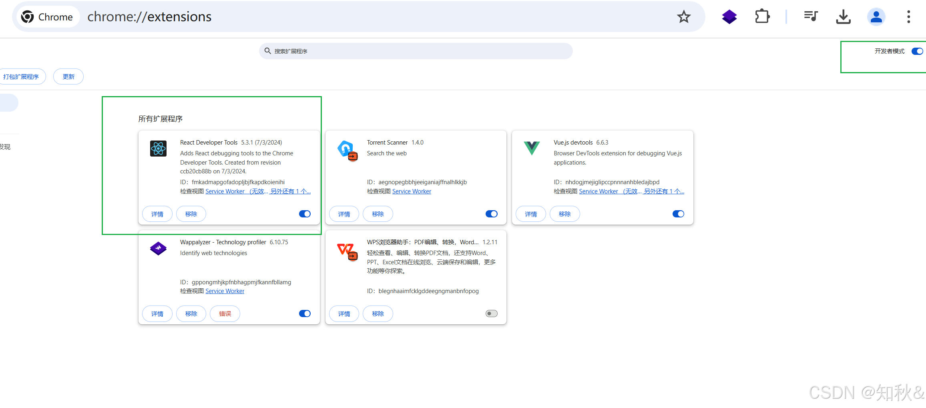Open 详情 for React Developer Tools
The height and width of the screenshot is (408, 926).
157,214
